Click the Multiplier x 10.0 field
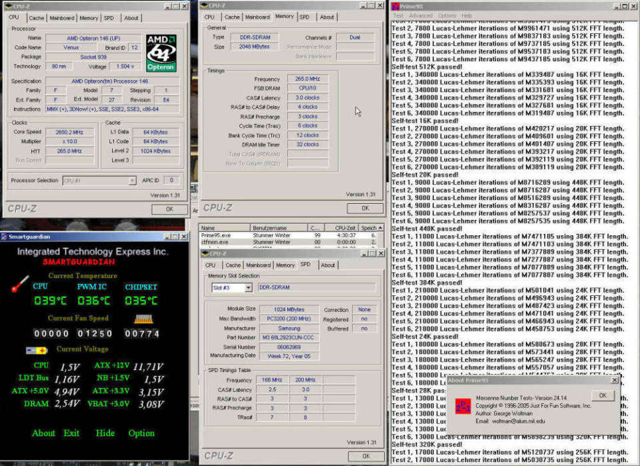640x466 pixels. point(69,141)
